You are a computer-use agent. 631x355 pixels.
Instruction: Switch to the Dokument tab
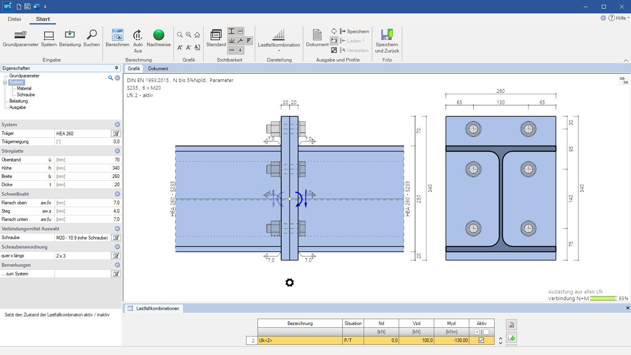point(158,69)
